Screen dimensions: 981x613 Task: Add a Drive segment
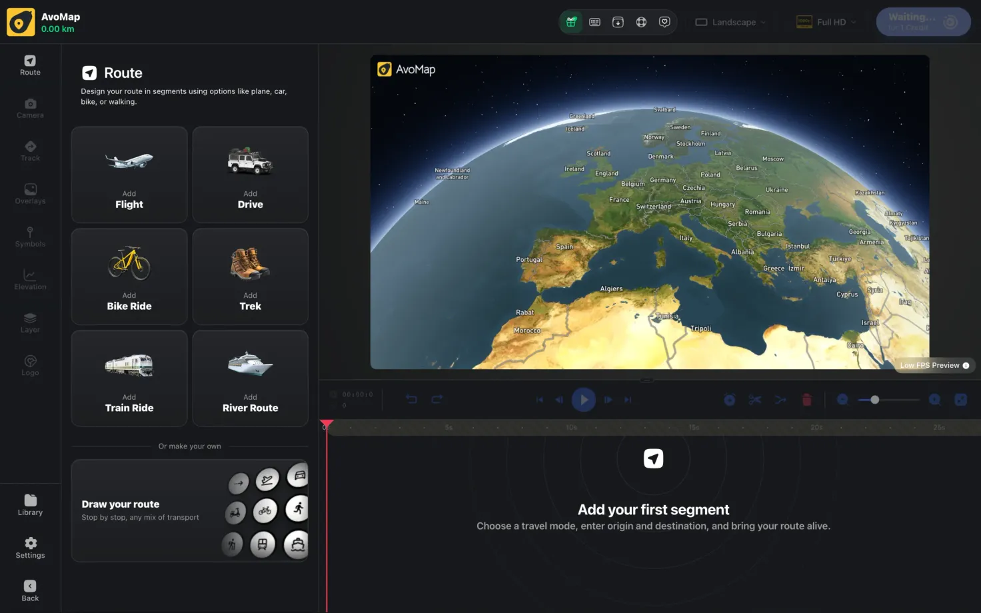[251, 175]
